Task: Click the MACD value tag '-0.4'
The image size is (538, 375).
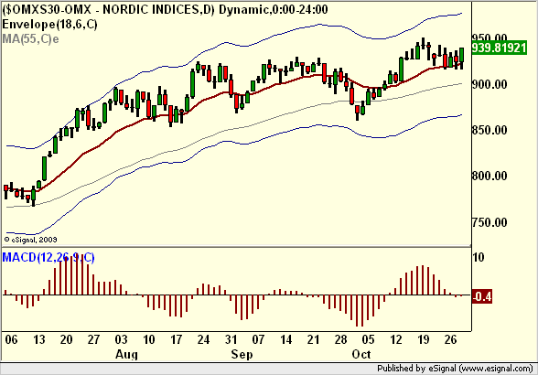Action: (481, 296)
